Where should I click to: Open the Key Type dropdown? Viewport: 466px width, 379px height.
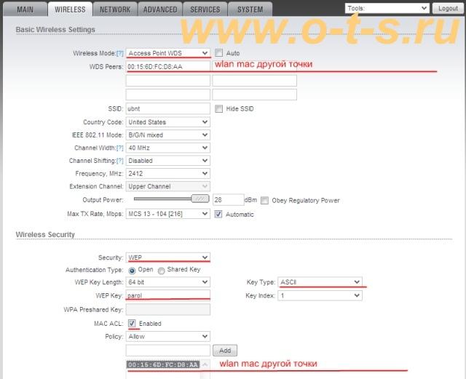(320, 282)
